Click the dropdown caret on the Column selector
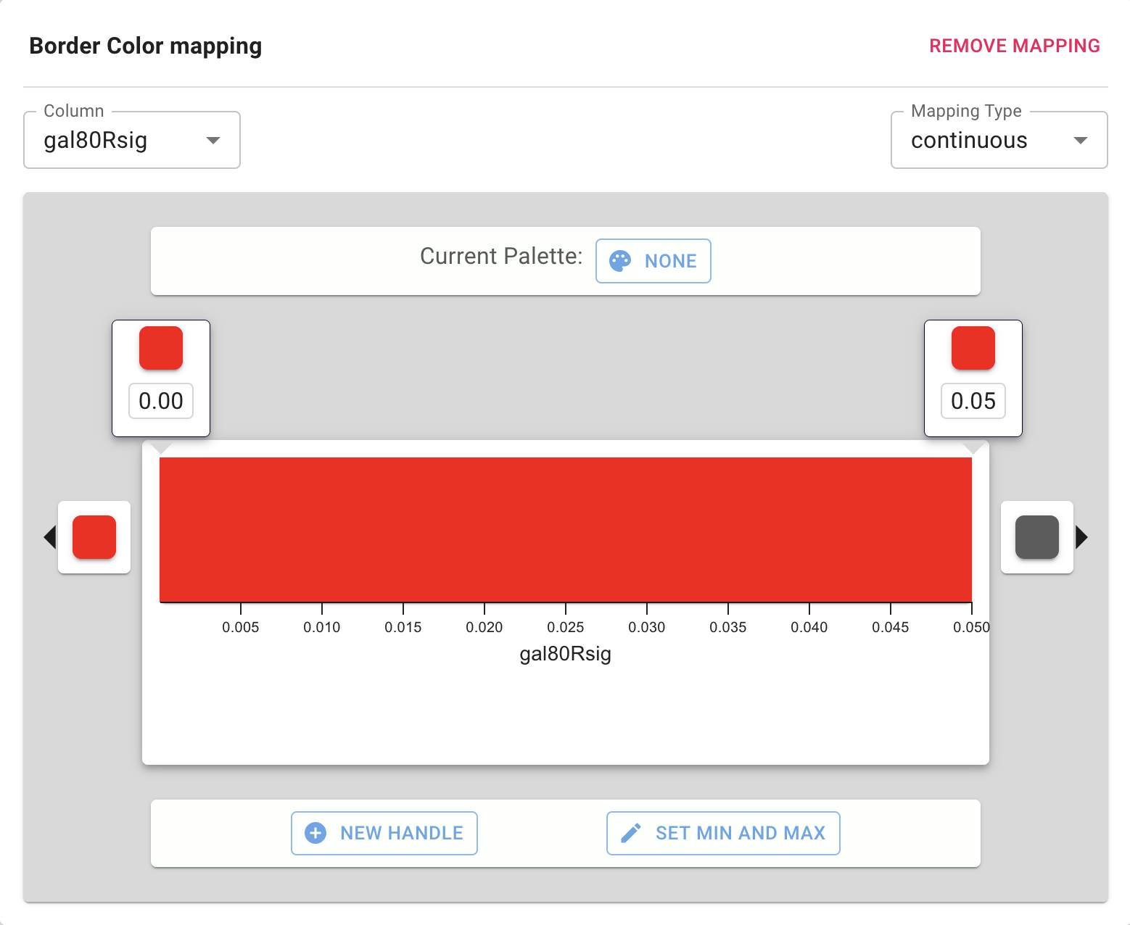Viewport: 1130px width, 925px height. 213,141
